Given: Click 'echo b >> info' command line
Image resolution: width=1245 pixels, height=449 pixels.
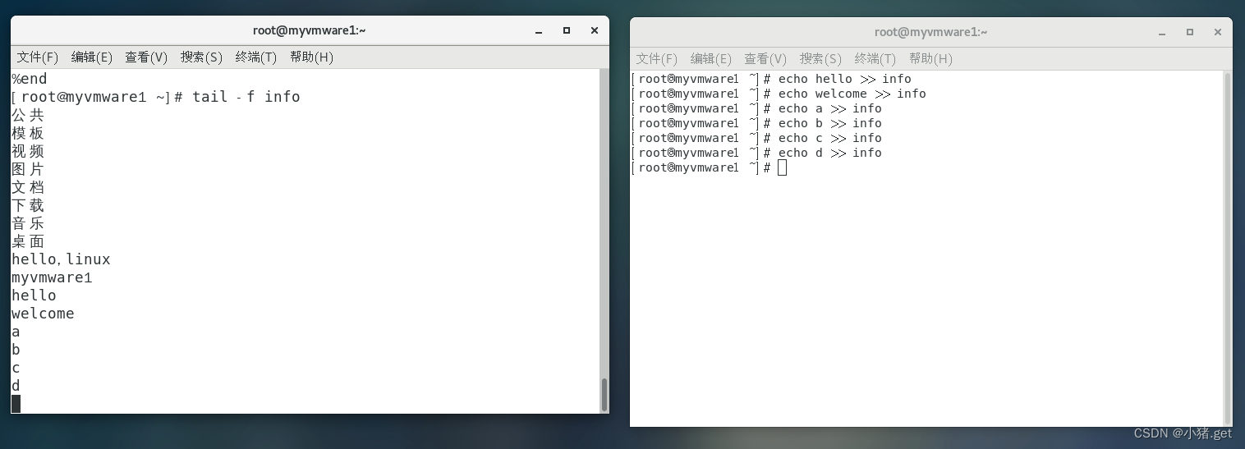Looking at the screenshot, I should pos(830,123).
